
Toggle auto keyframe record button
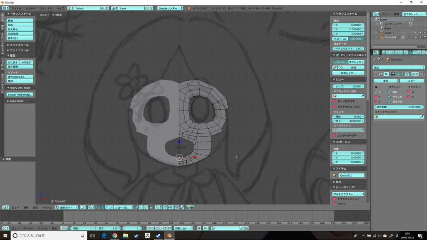tap(199, 228)
